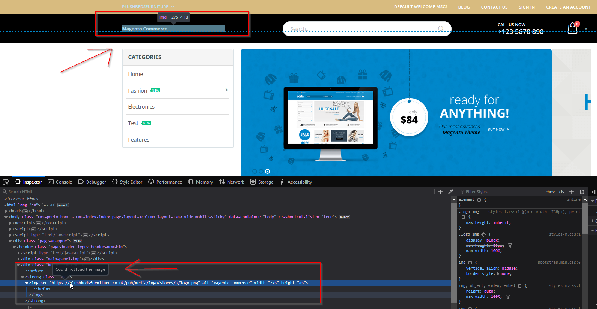This screenshot has height=309, width=597.
Task: Click the HTML markup scrollbar up arrow
Action: pos(454,200)
